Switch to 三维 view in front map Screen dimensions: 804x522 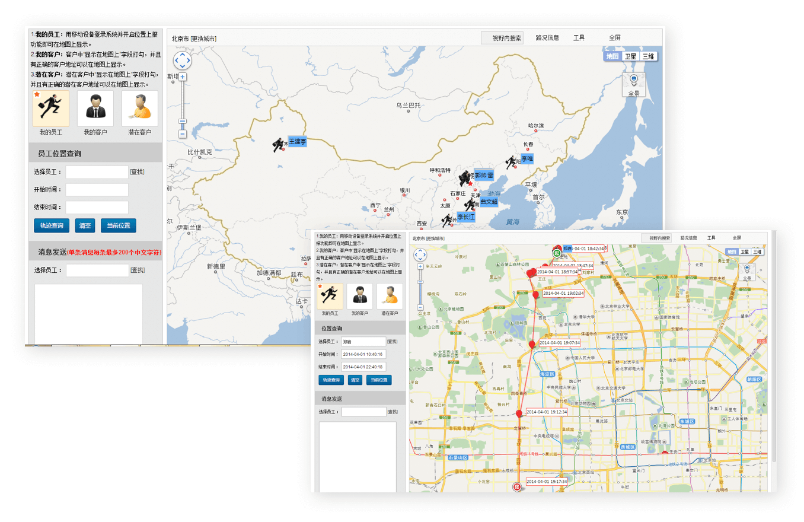coord(757,252)
